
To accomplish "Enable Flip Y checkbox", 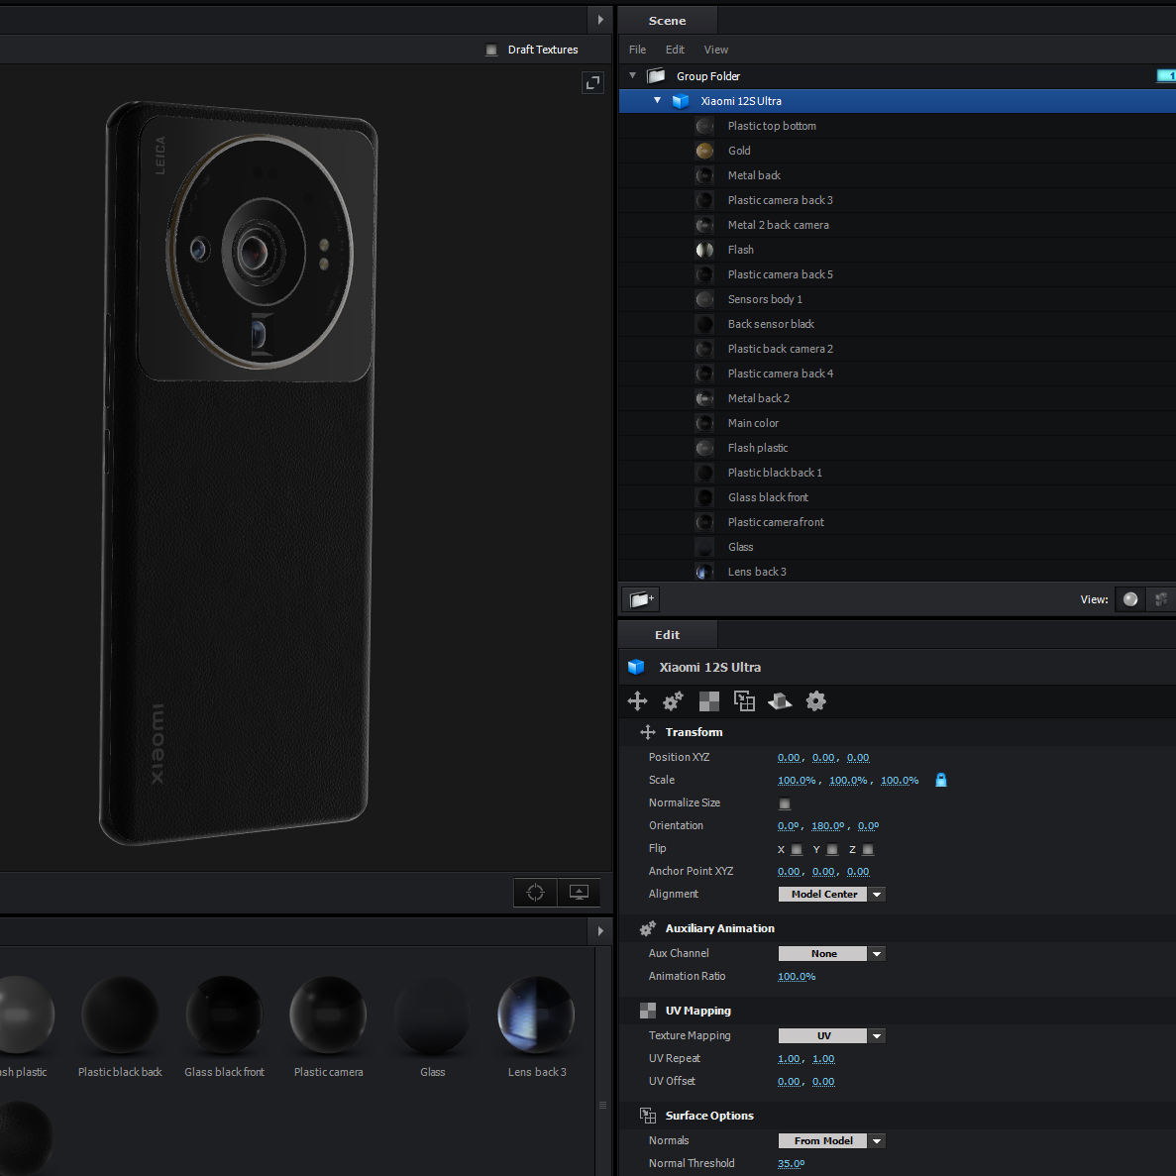I will click(832, 850).
